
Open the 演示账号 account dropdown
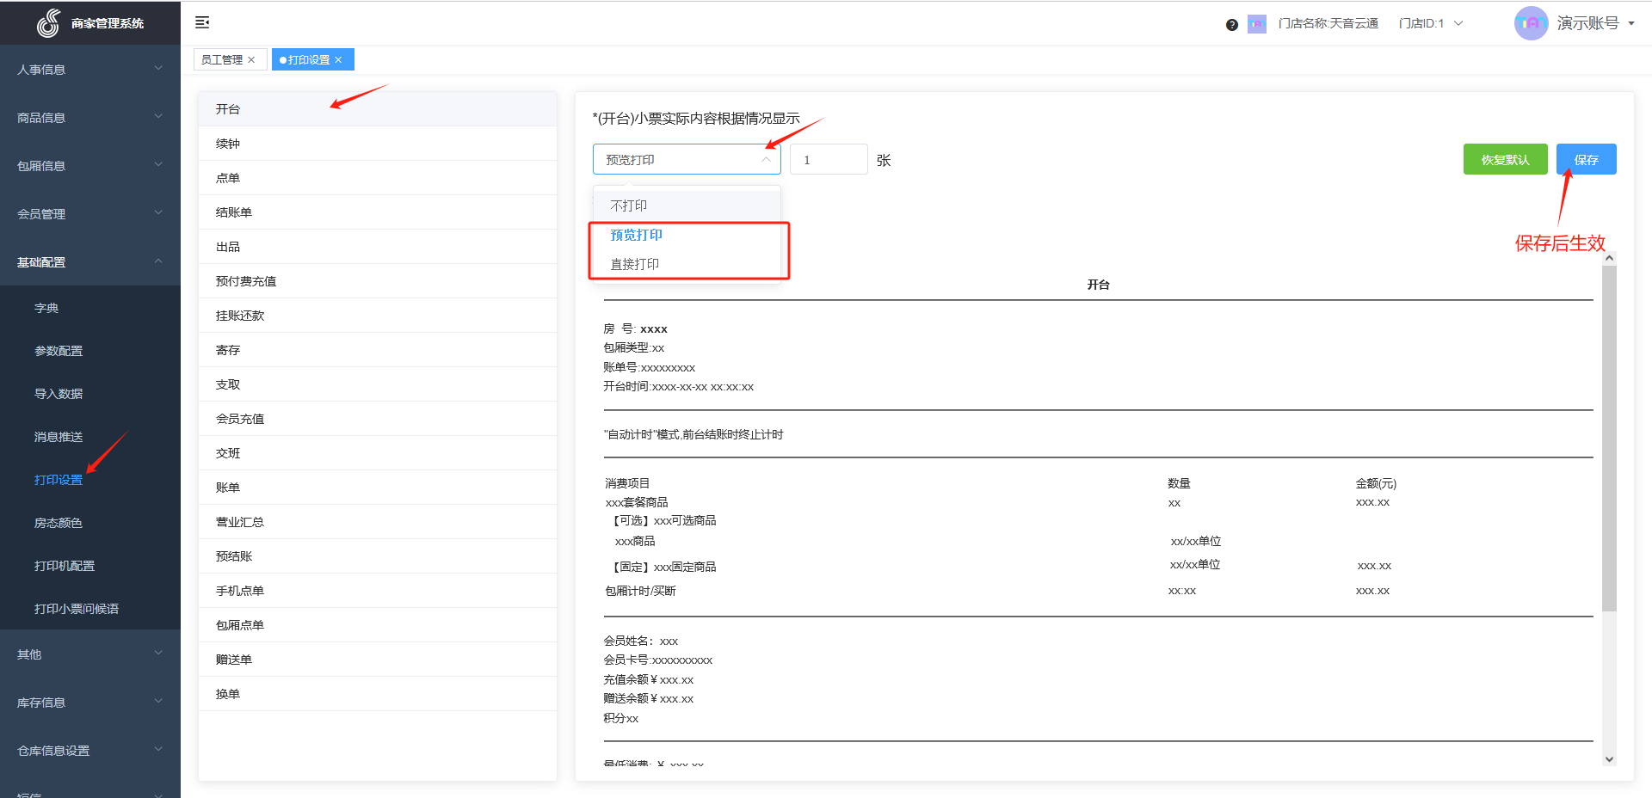coord(1595,23)
